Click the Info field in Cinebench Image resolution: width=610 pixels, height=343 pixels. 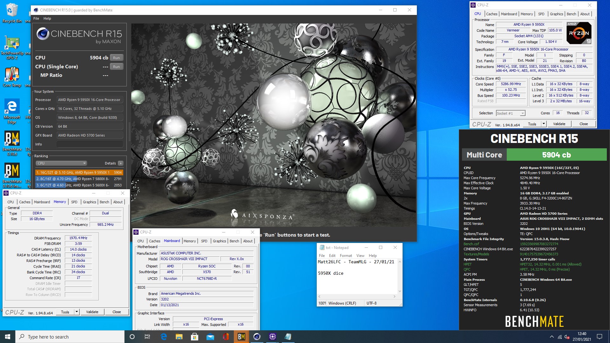90,144
